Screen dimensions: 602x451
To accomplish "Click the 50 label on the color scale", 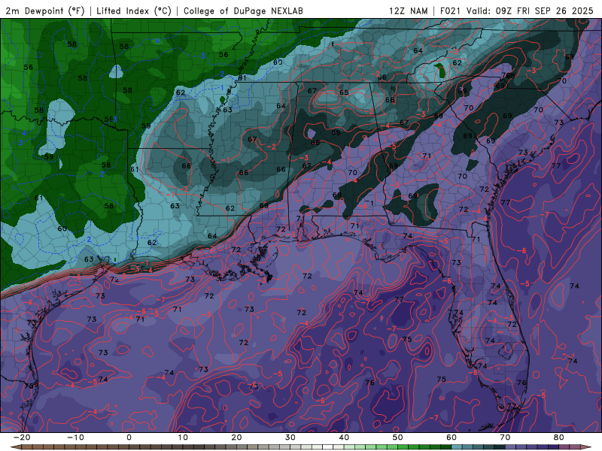I will [x=398, y=437].
